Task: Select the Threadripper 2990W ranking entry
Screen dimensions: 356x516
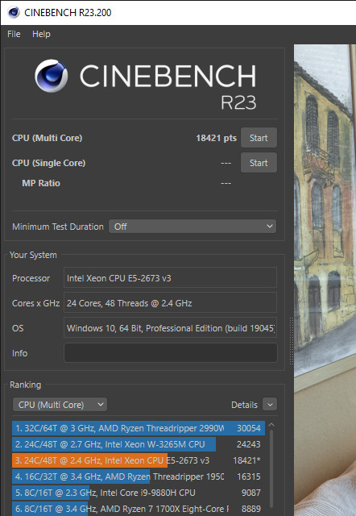Action: coord(139,428)
